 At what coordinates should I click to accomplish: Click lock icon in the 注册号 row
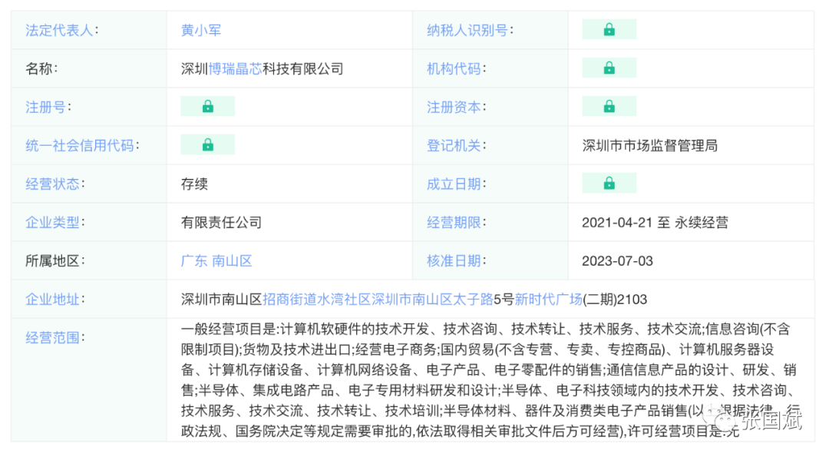pos(208,107)
